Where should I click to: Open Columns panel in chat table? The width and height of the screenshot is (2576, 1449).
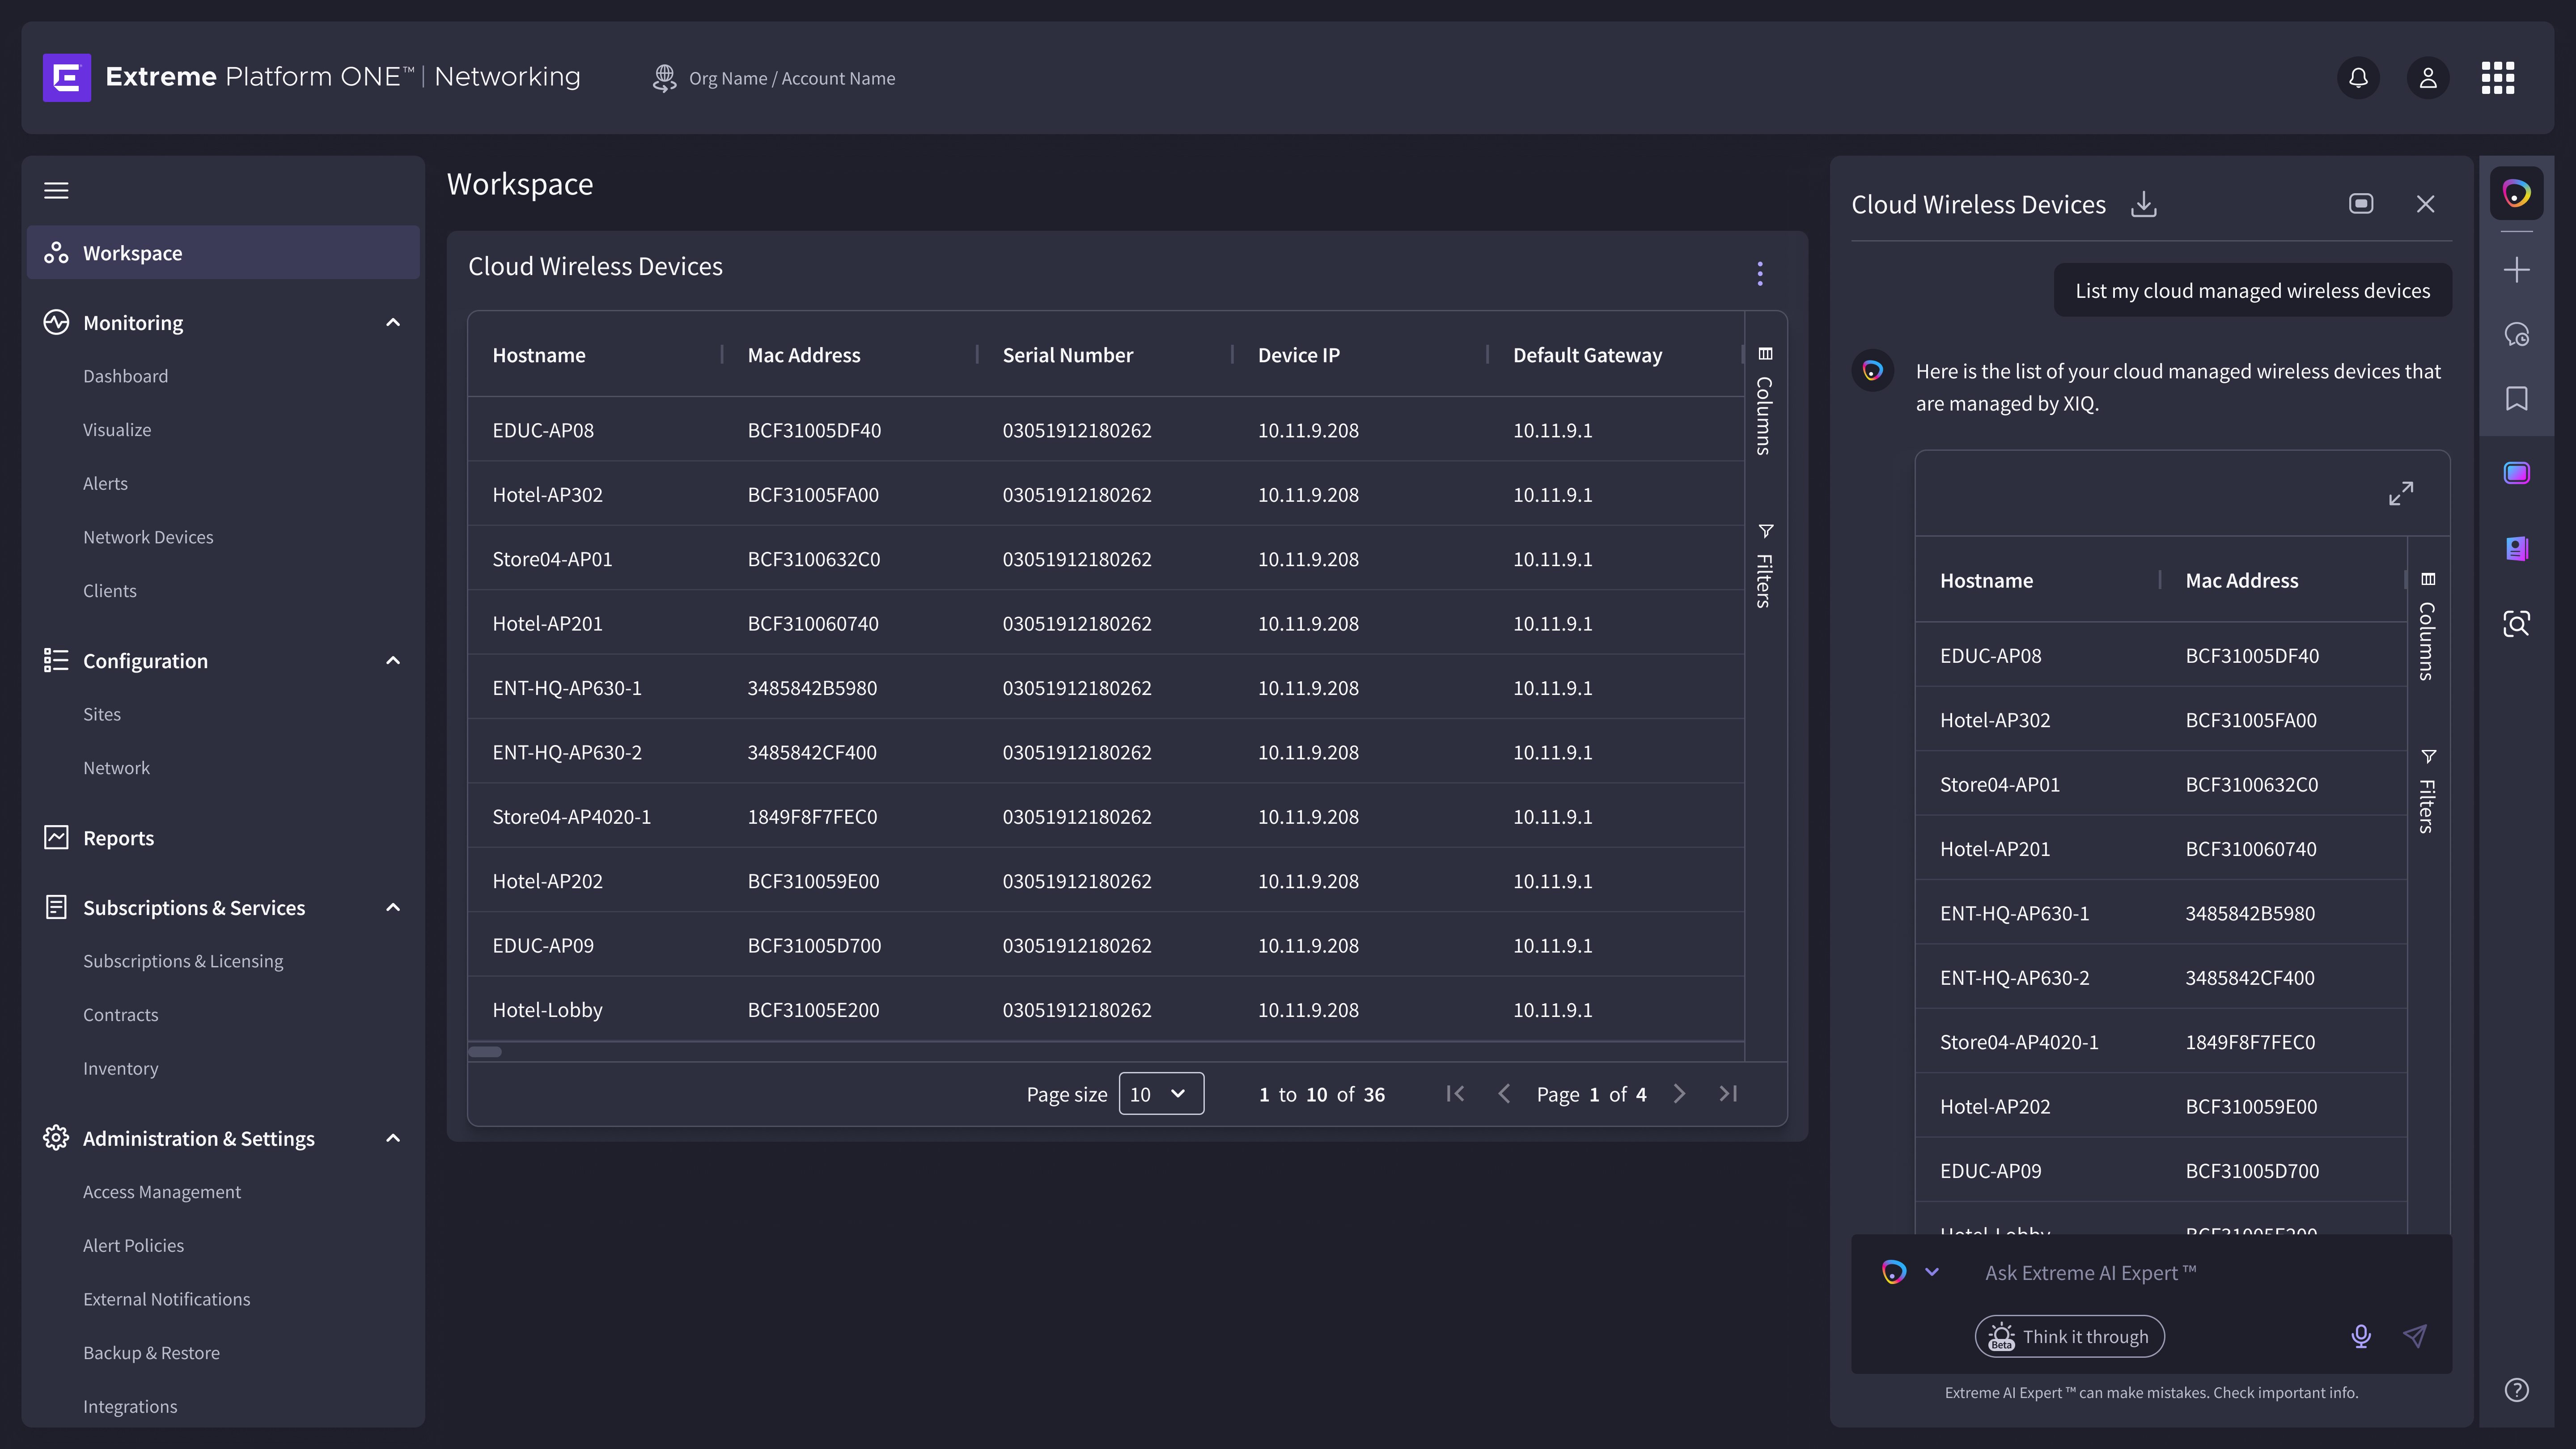pyautogui.click(x=2427, y=627)
